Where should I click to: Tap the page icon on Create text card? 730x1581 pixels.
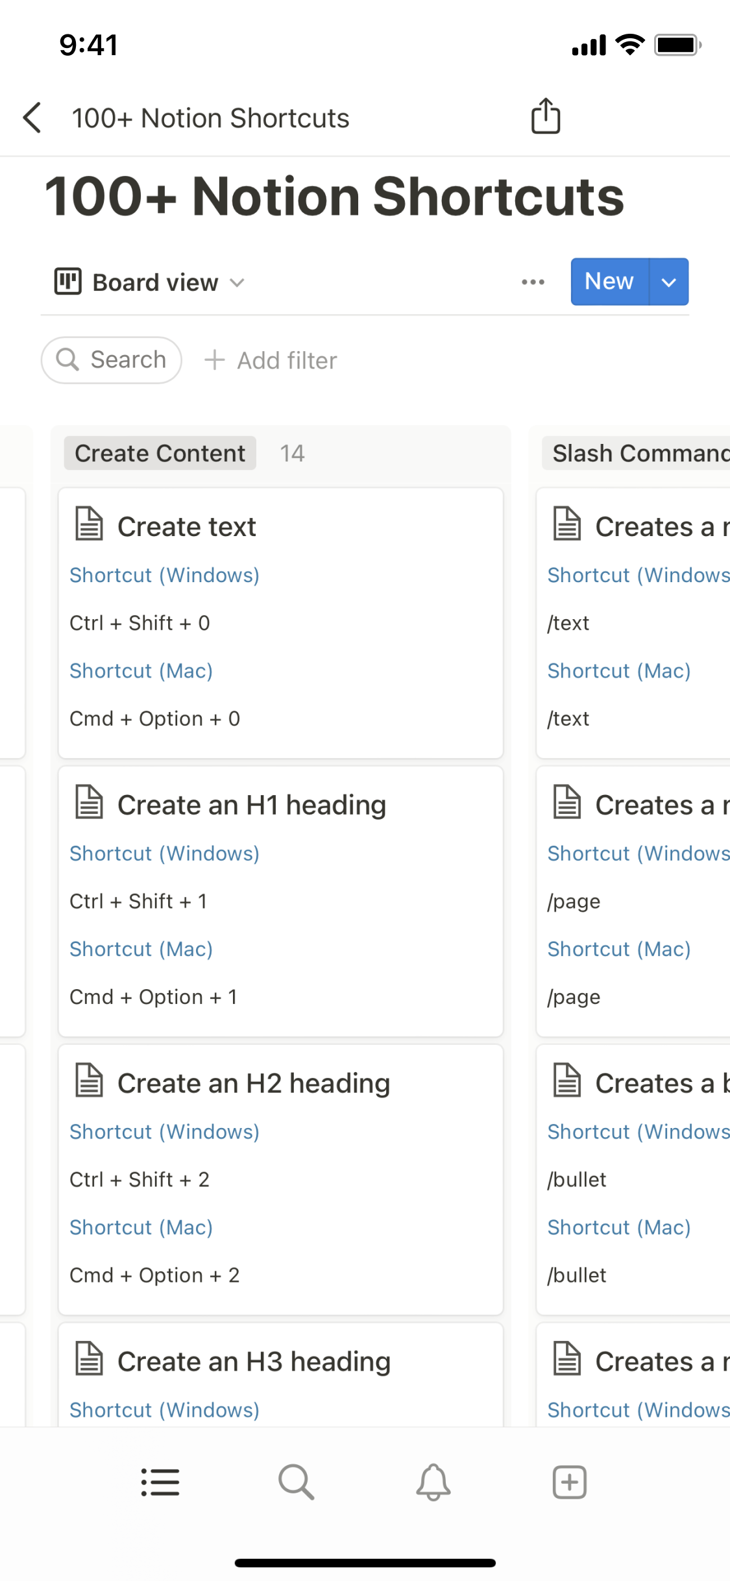tap(90, 524)
